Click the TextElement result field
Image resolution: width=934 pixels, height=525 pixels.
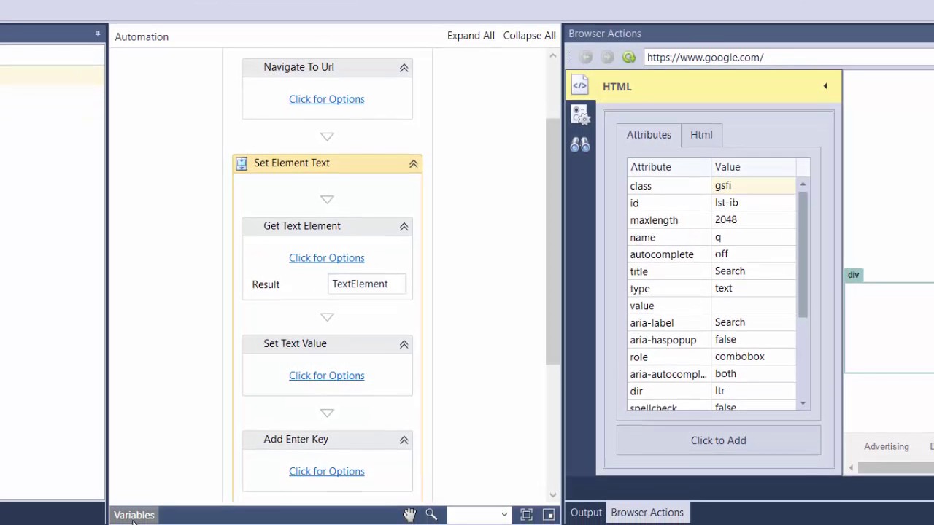tap(367, 284)
